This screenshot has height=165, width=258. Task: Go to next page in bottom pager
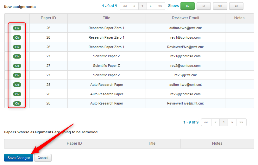(232, 122)
